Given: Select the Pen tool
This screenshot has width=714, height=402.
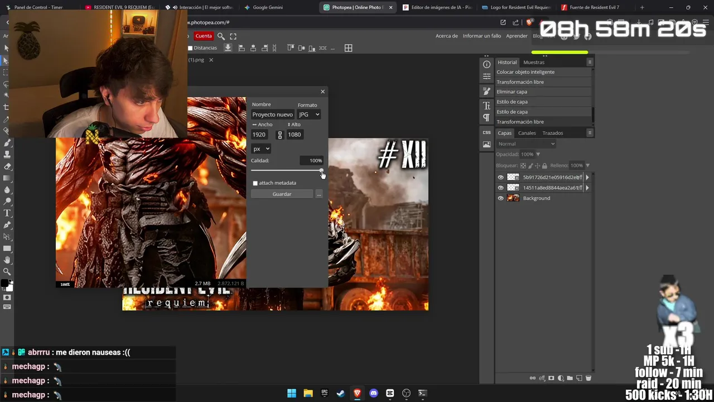Looking at the screenshot, I should [x=7, y=224].
